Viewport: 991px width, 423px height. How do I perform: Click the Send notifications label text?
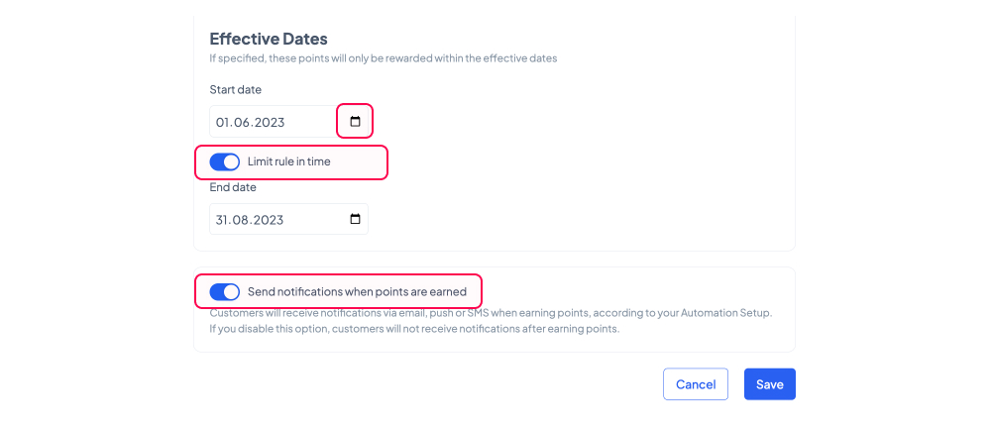[357, 291]
